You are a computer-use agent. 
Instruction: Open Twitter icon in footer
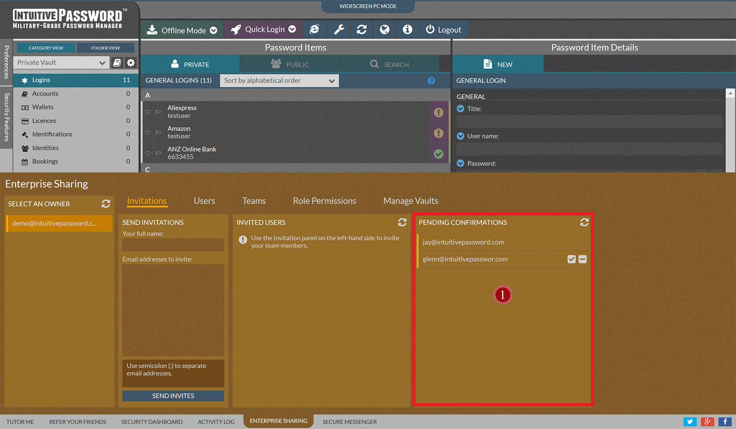690,421
